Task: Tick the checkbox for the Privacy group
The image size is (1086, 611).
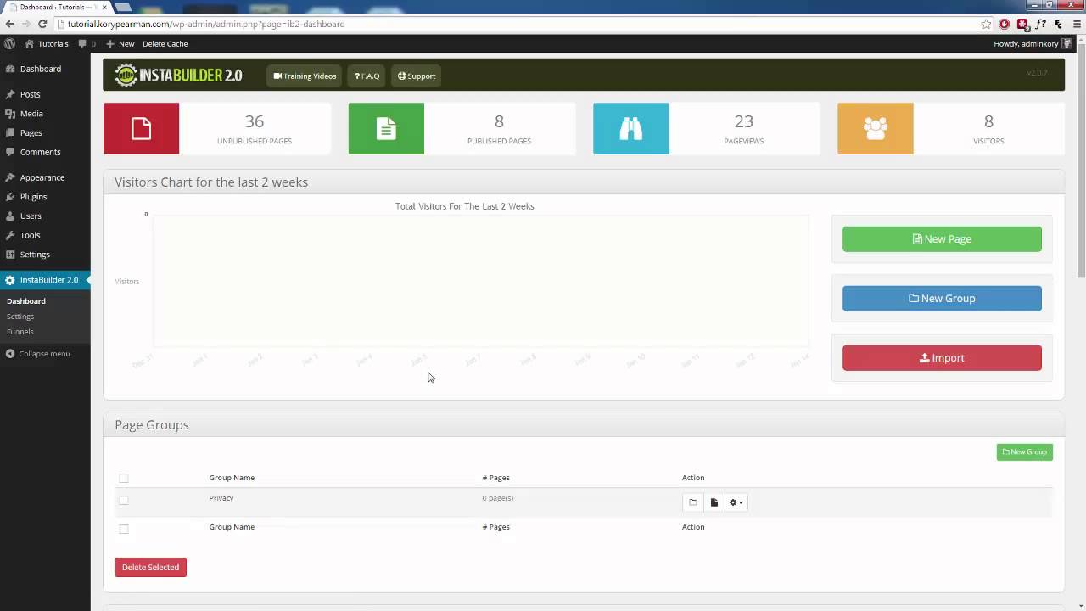Action: tap(124, 500)
